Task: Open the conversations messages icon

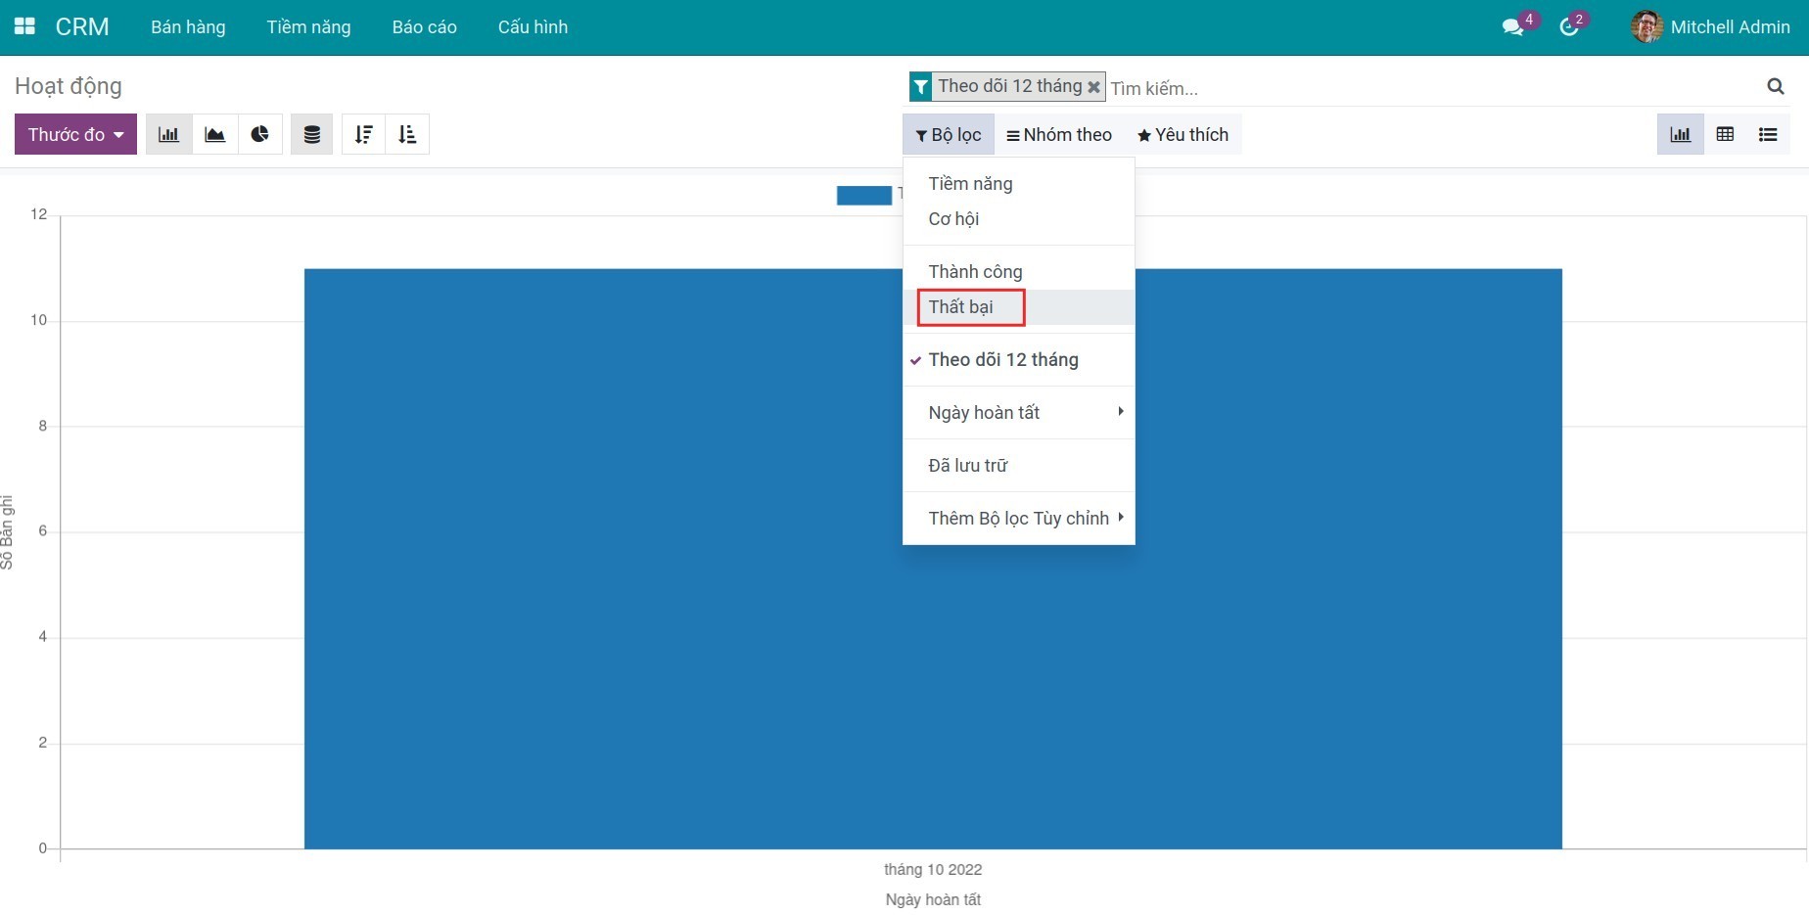Action: coord(1512,27)
